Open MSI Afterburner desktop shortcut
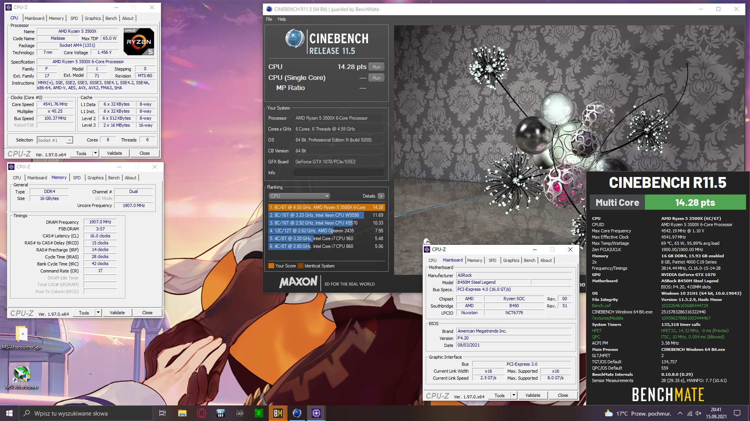The image size is (750, 421). click(22, 377)
